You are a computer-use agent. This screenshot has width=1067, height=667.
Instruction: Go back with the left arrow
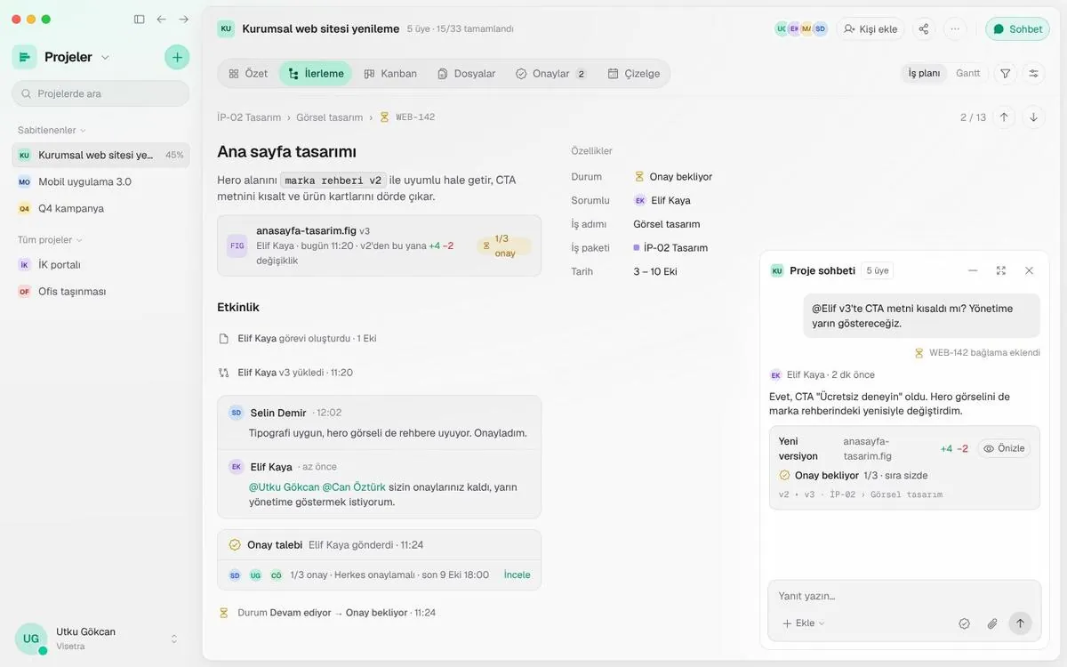pos(161,19)
